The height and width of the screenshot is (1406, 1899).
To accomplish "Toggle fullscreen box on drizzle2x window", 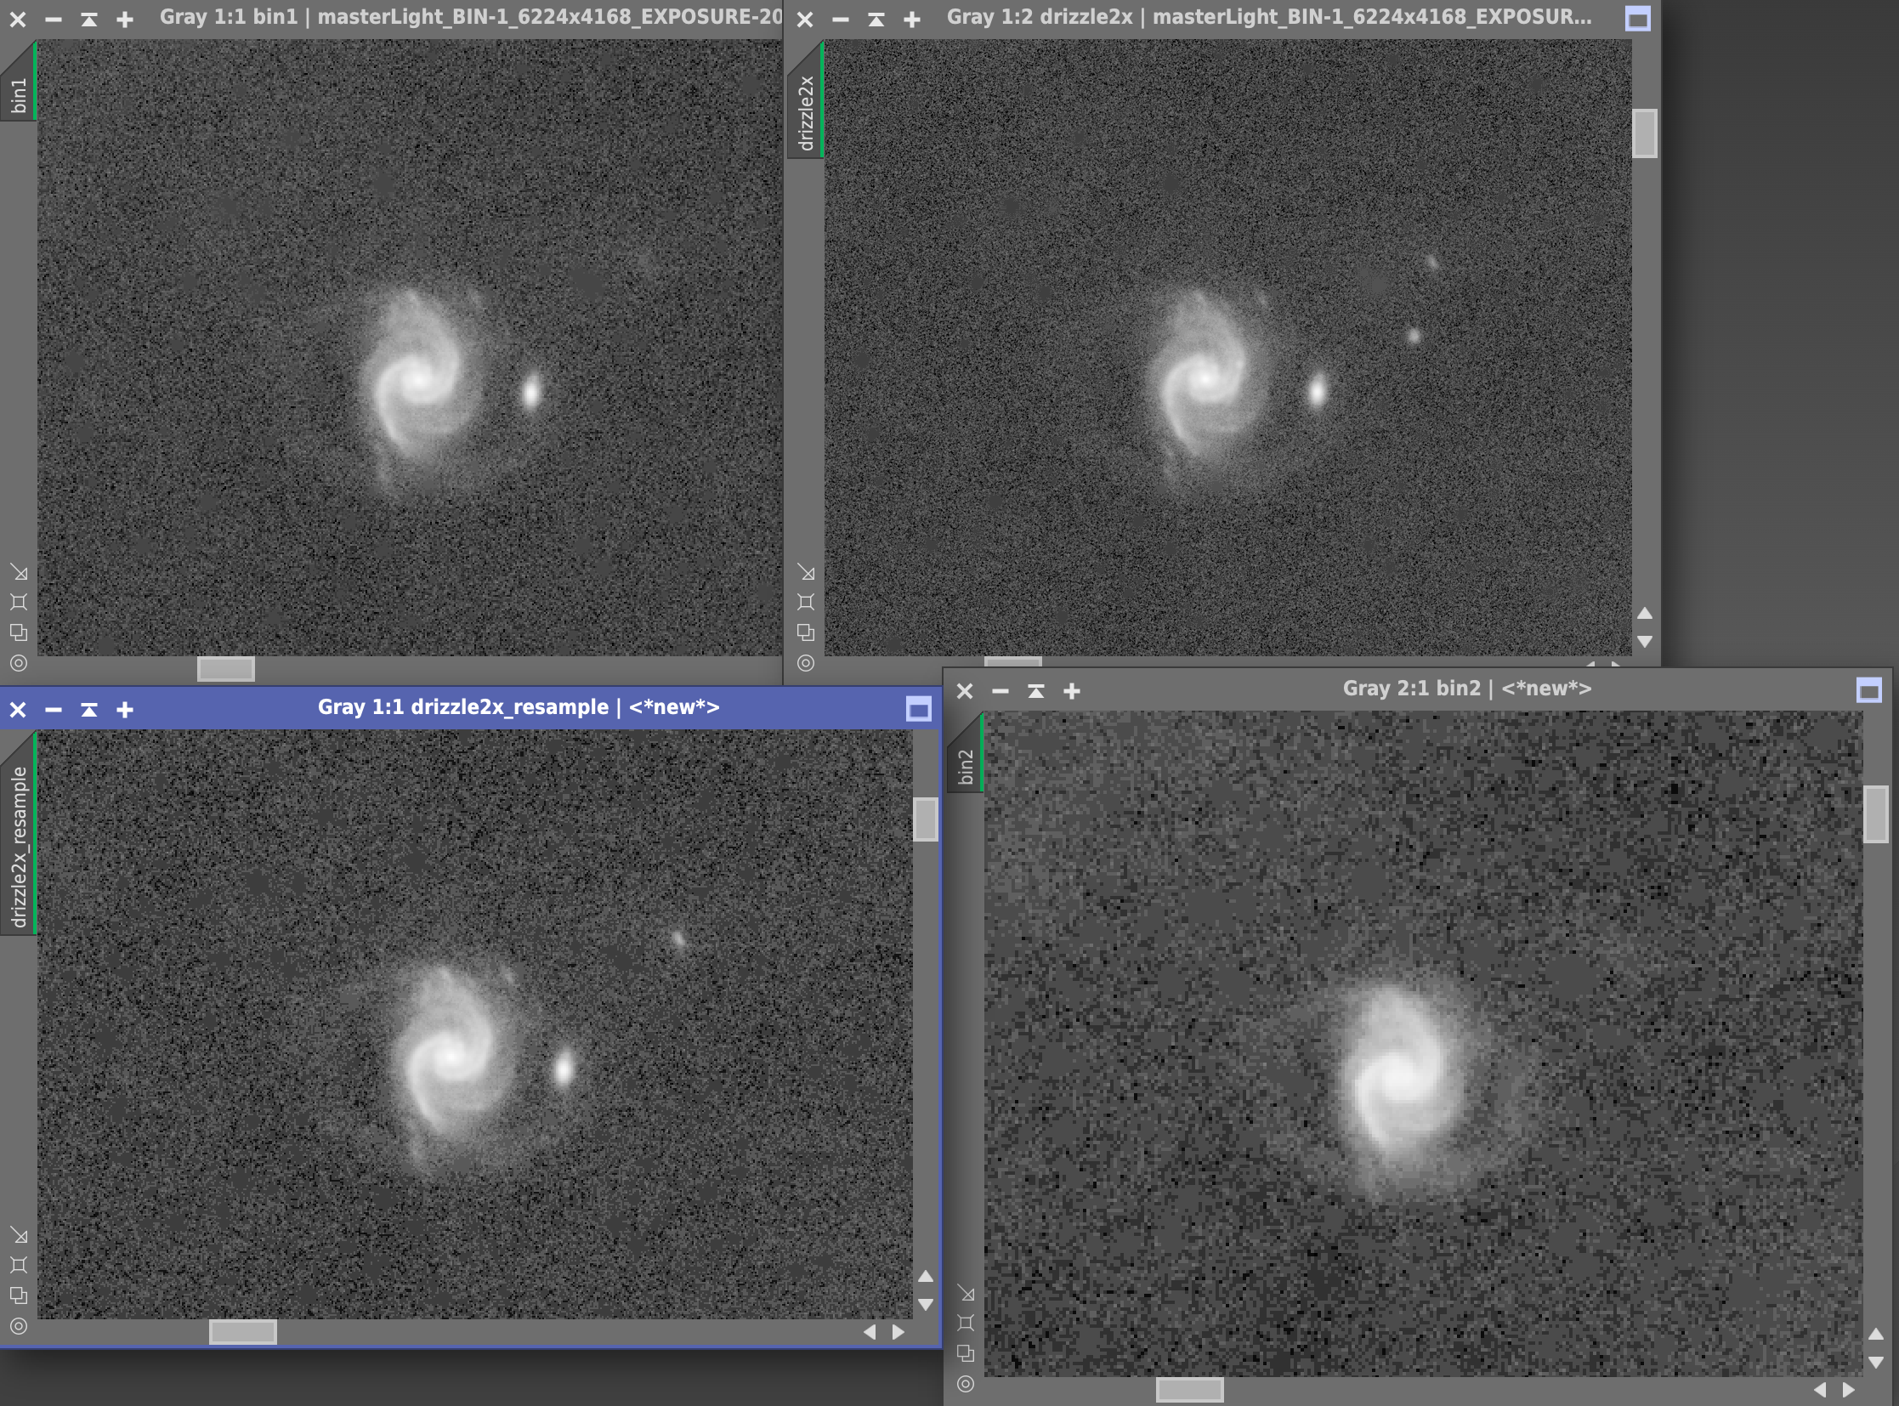I will click(x=1638, y=19).
